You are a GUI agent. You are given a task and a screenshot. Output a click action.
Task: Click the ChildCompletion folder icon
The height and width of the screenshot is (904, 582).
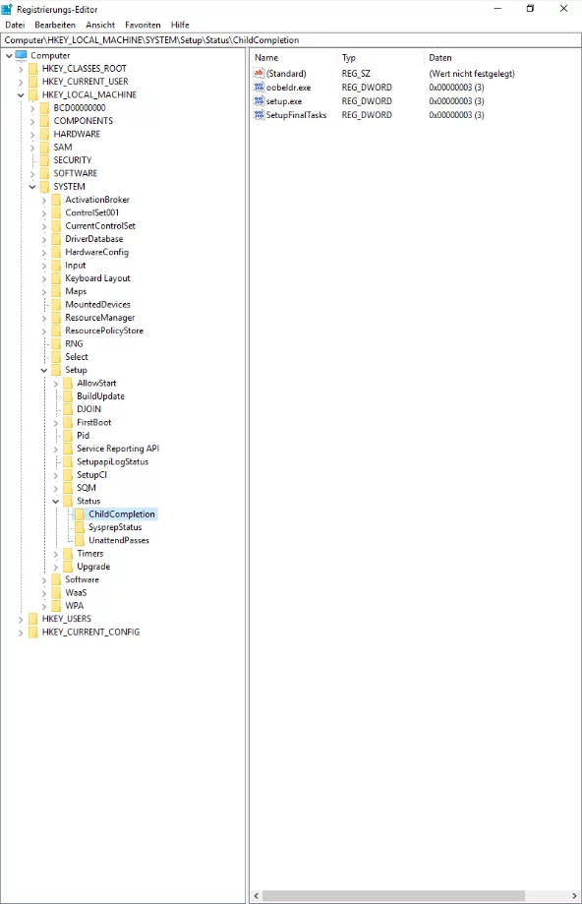click(x=80, y=513)
